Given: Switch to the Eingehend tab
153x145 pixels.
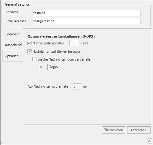Looking at the screenshot, I should coord(12,34).
